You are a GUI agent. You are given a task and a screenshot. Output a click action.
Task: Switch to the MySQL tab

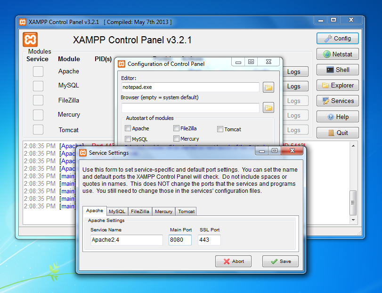click(x=117, y=211)
